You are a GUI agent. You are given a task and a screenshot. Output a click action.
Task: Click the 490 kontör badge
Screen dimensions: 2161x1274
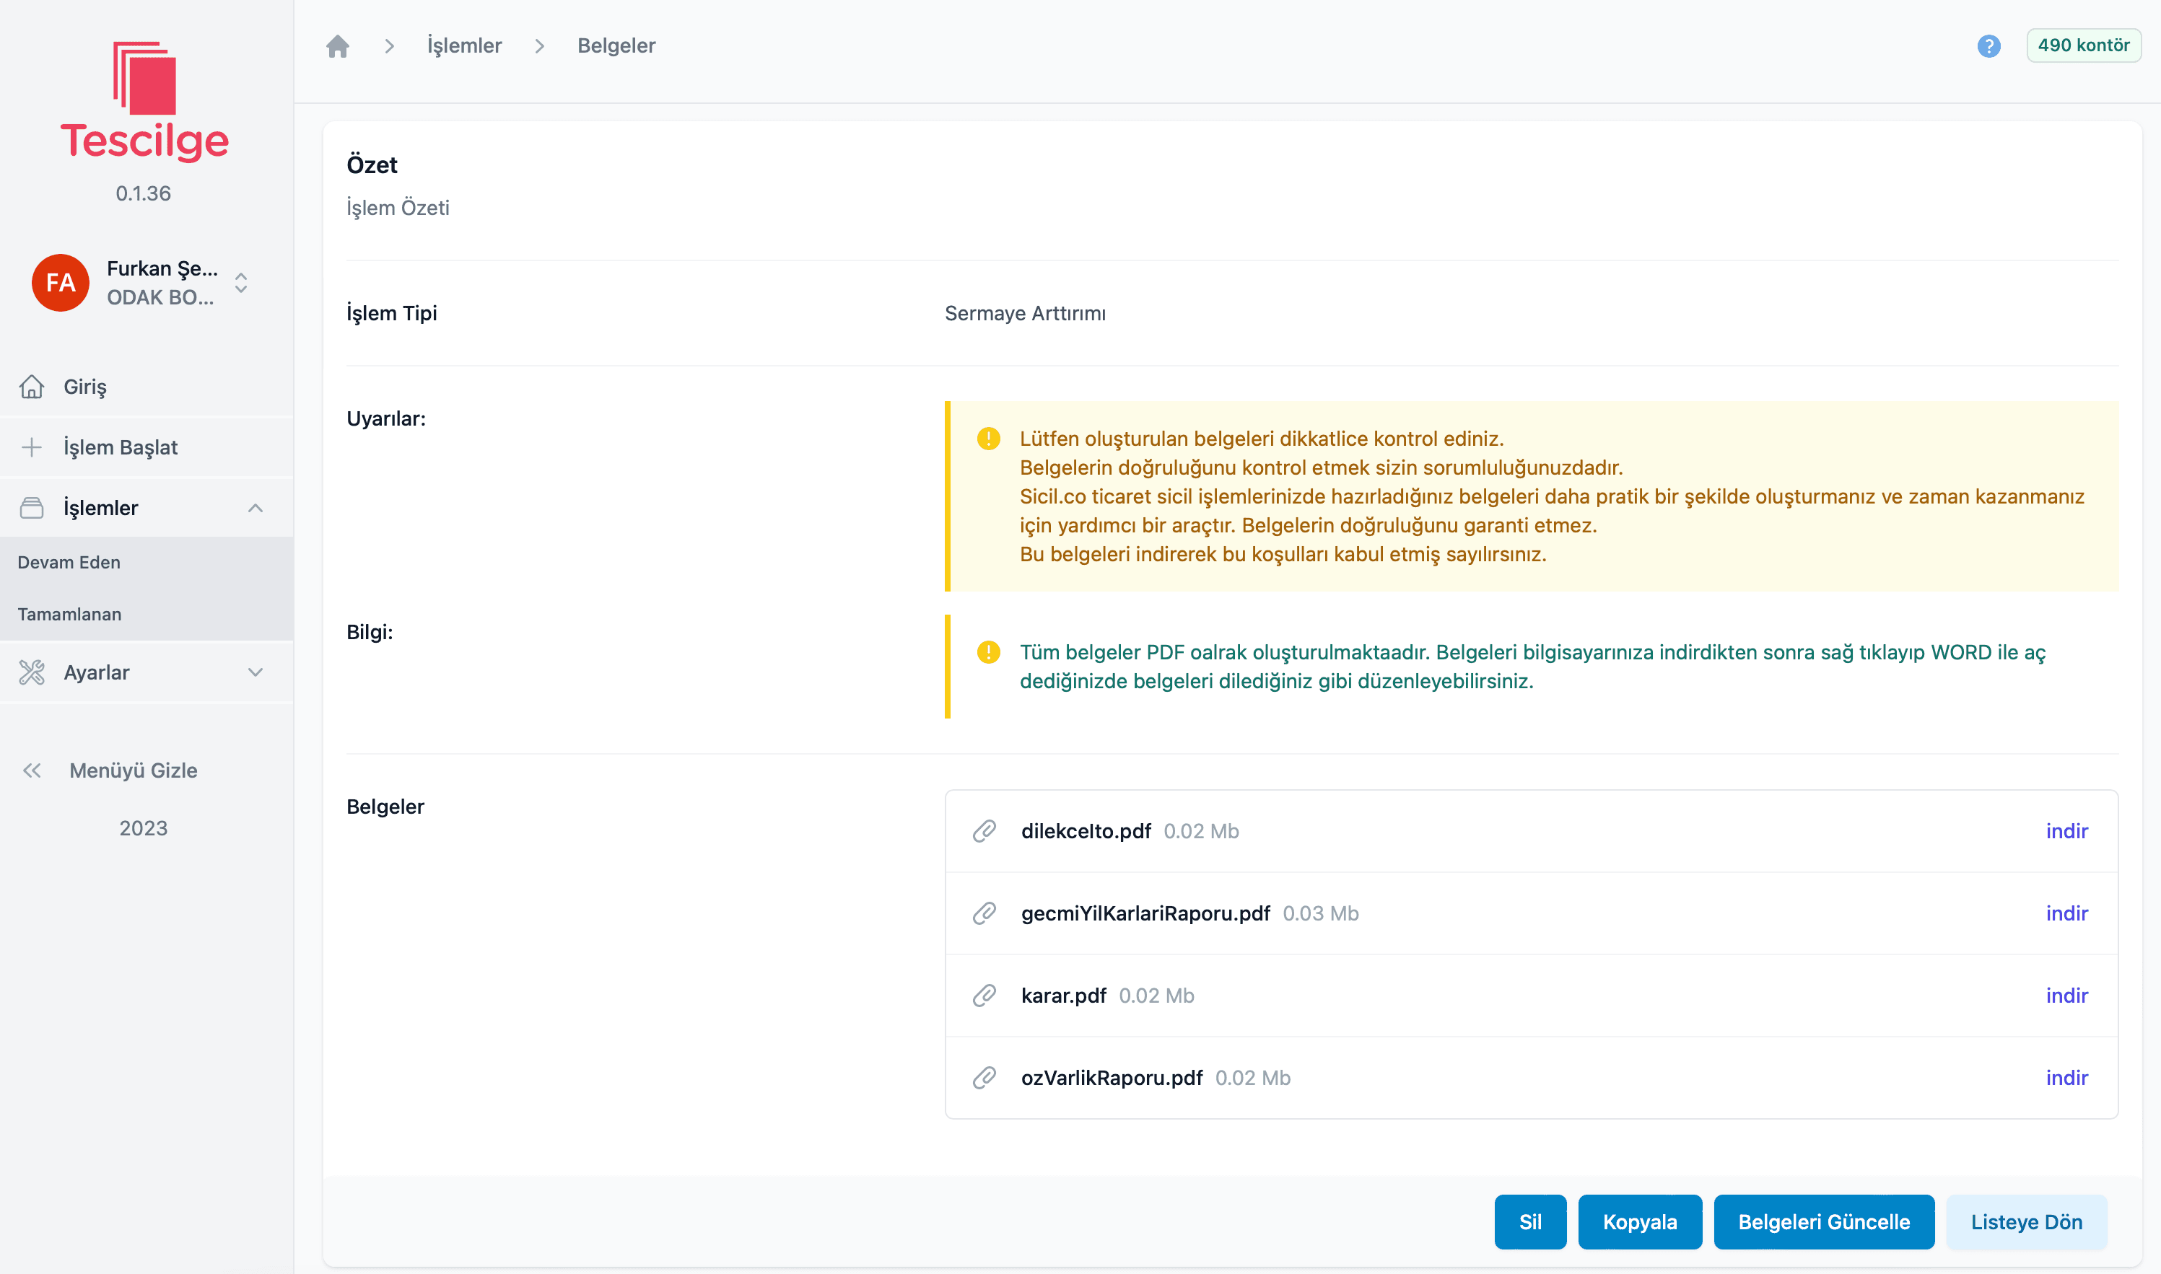coord(2083,45)
